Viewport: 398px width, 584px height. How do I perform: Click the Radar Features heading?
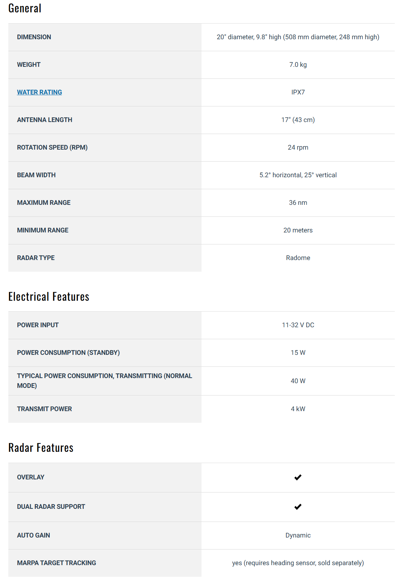(41, 448)
